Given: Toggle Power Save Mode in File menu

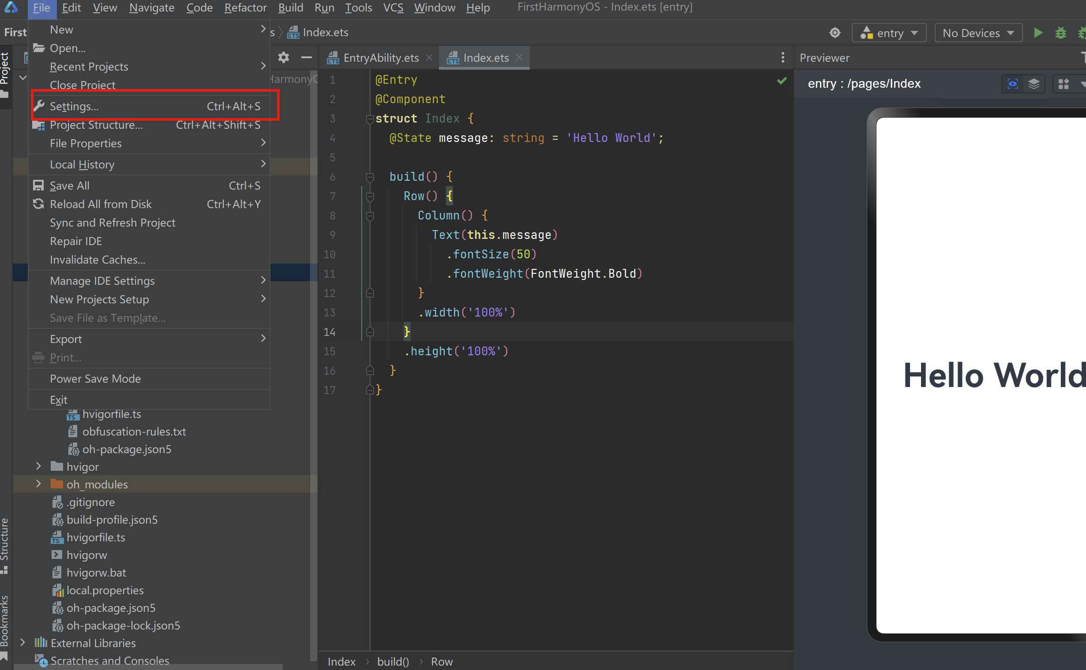Looking at the screenshot, I should [95, 379].
